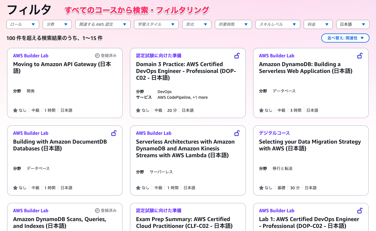Click 登録済み label on Moving to API Gateway card

pyautogui.click(x=109, y=56)
